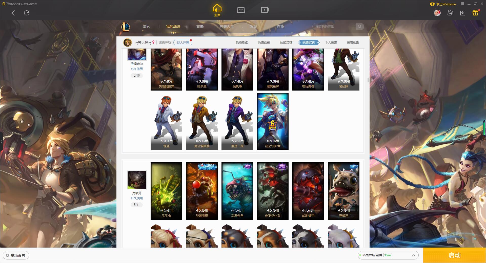Open the 失落的世界 skin card

[x=166, y=69]
